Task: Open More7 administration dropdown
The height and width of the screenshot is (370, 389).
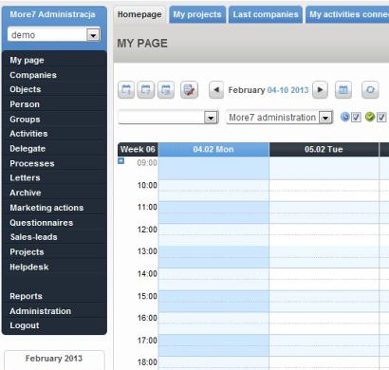Action: pyautogui.click(x=325, y=118)
